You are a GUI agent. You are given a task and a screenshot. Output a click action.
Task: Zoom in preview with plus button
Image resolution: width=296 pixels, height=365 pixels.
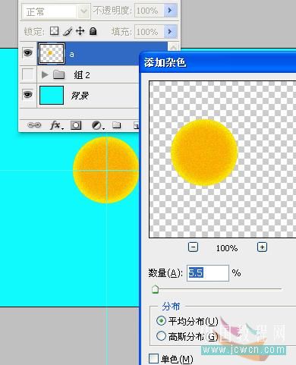[262, 247]
